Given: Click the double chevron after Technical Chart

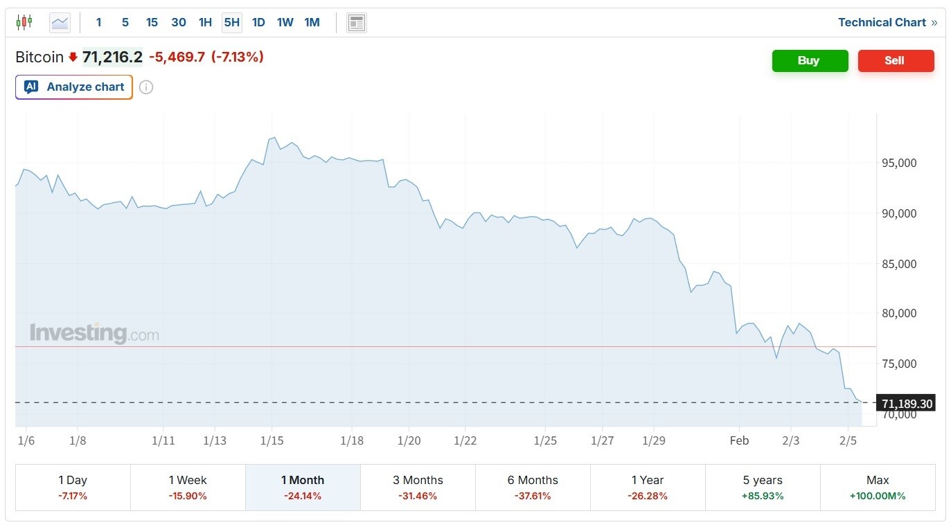Looking at the screenshot, I should 934,23.
